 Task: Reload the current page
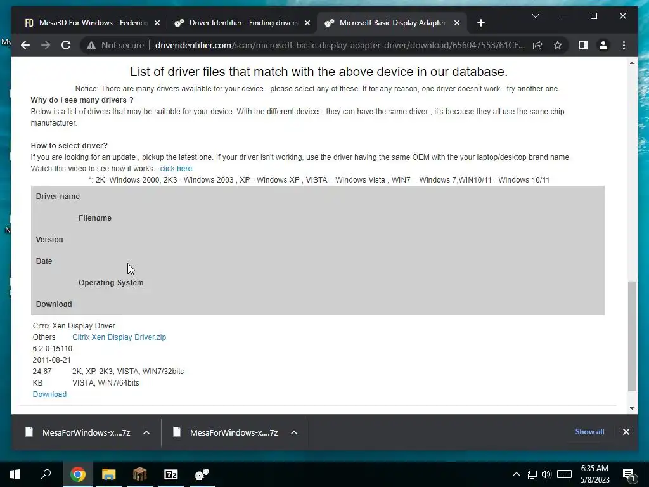click(66, 45)
